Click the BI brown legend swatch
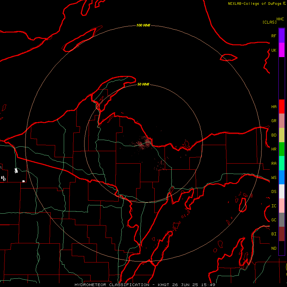This screenshot has height=287, width=287. pos(282,234)
